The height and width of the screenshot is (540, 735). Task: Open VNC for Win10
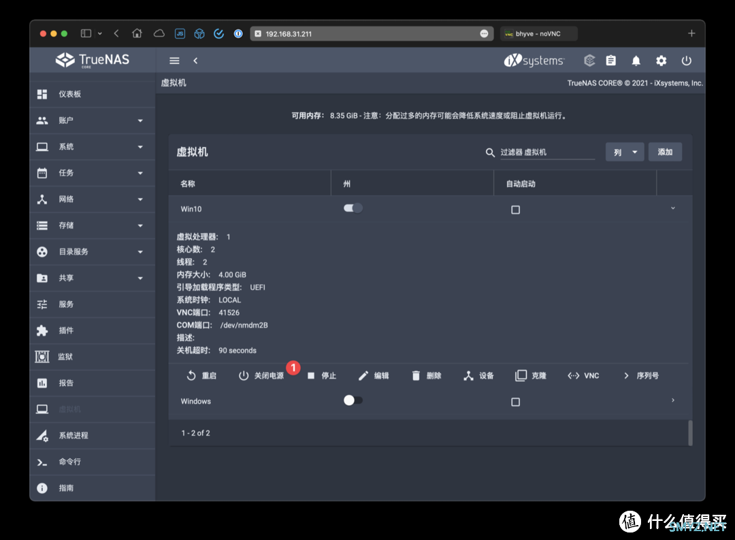coord(583,376)
